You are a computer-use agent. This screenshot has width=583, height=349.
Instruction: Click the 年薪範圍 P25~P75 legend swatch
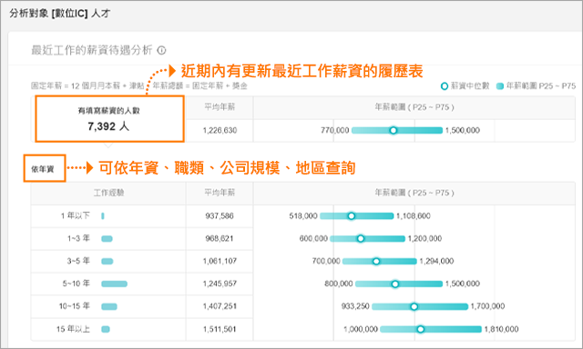pos(500,86)
